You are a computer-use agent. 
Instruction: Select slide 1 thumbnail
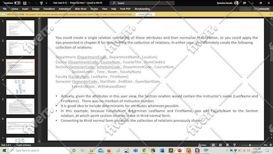(20, 28)
